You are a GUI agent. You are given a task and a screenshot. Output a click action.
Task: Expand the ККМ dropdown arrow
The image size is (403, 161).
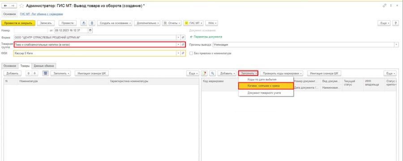[179, 53]
